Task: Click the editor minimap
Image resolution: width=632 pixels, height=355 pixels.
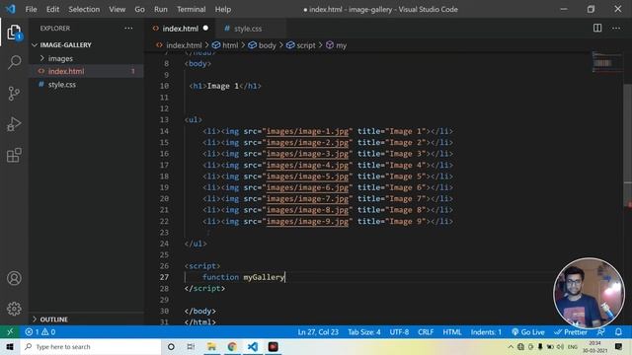Action: [x=607, y=62]
